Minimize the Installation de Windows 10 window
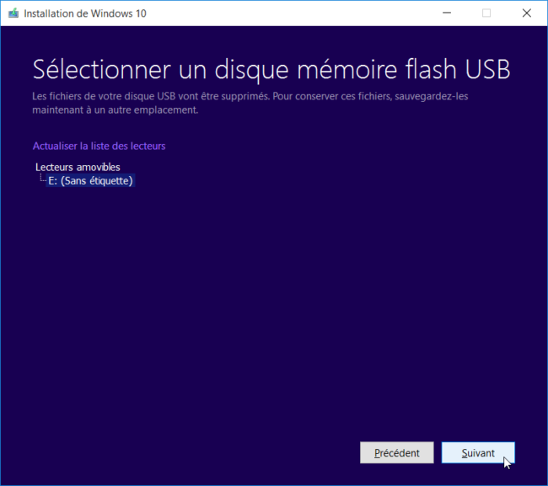548x486 pixels. 447,13
